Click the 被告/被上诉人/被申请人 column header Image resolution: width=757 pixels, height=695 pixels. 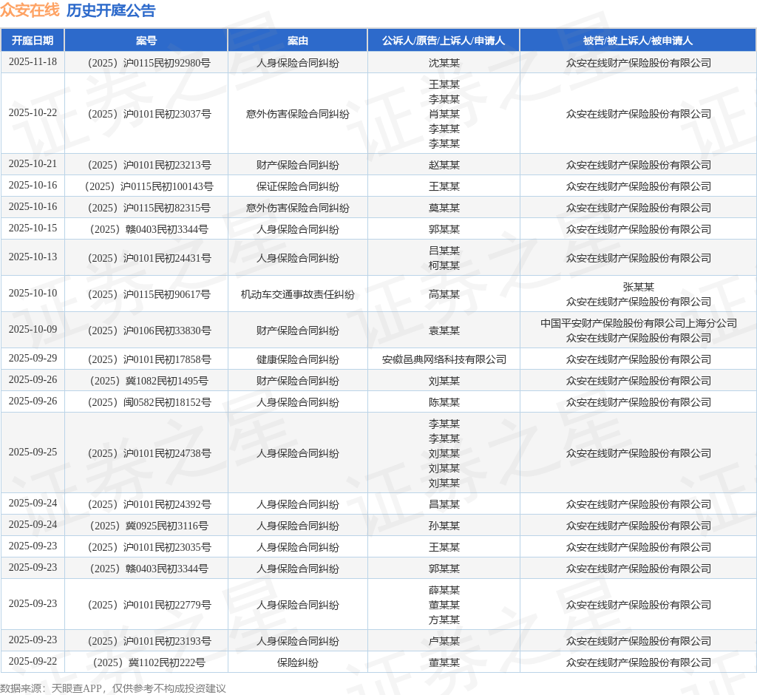coord(638,41)
